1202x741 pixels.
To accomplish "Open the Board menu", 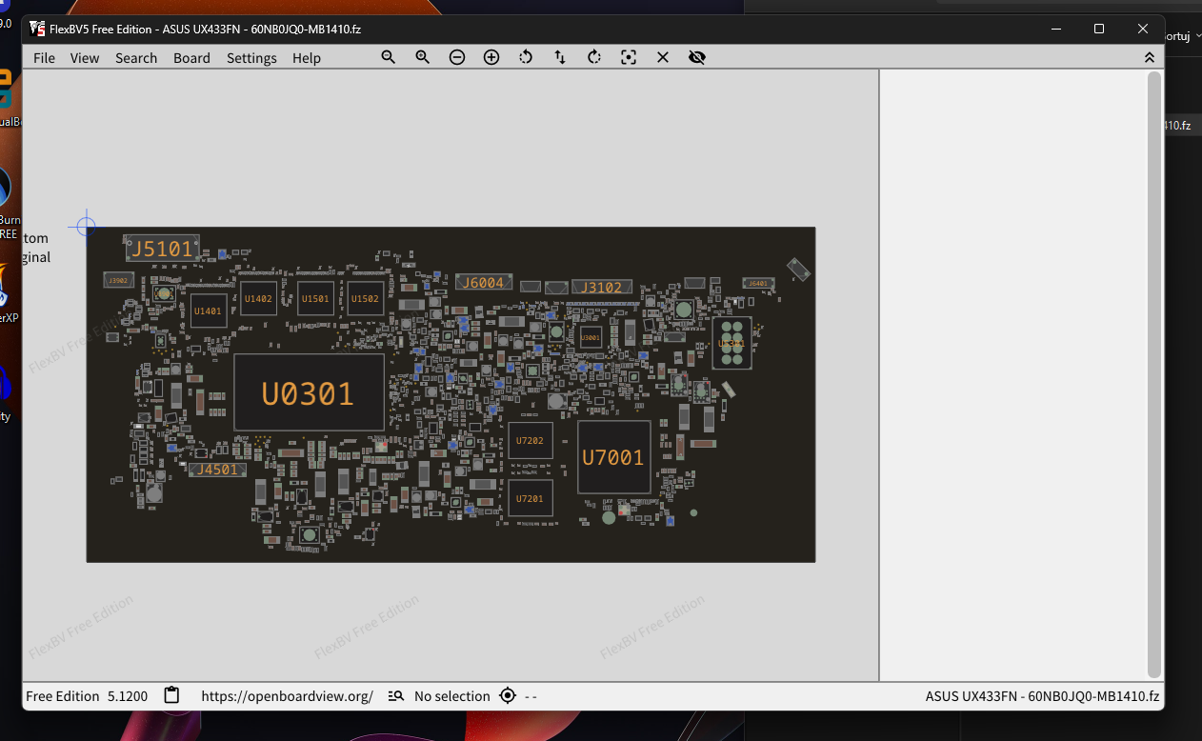I will (x=191, y=58).
